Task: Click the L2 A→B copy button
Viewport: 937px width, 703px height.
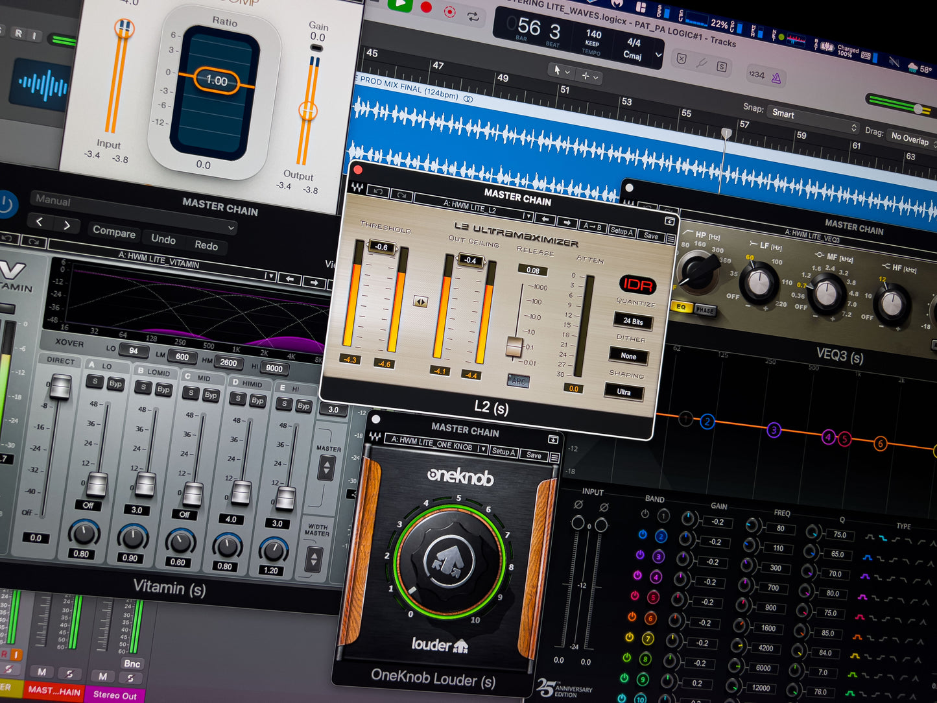Action: click(x=592, y=226)
